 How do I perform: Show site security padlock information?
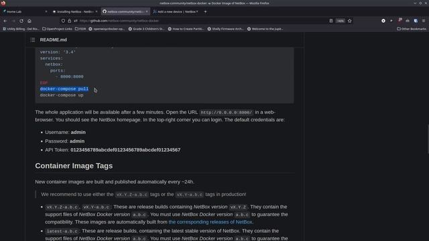pos(70,21)
